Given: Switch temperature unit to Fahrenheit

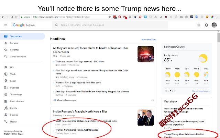Looking at the screenshot, I should click(x=170, y=91).
